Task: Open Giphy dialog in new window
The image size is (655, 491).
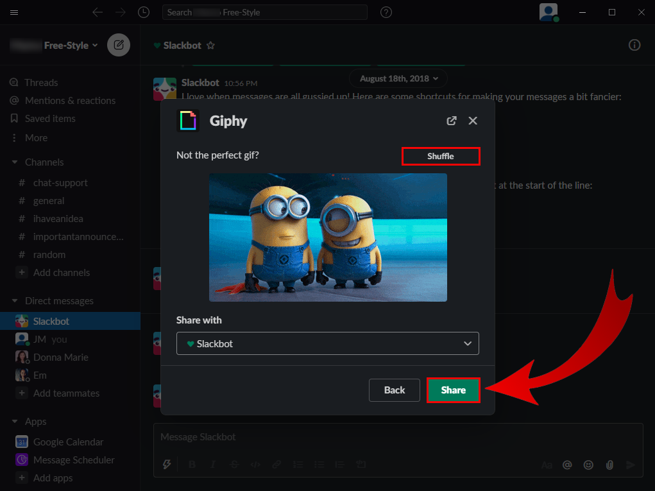Action: click(x=452, y=121)
